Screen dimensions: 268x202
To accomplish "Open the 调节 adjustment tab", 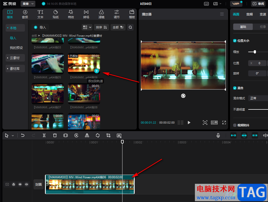I will point(116,14).
